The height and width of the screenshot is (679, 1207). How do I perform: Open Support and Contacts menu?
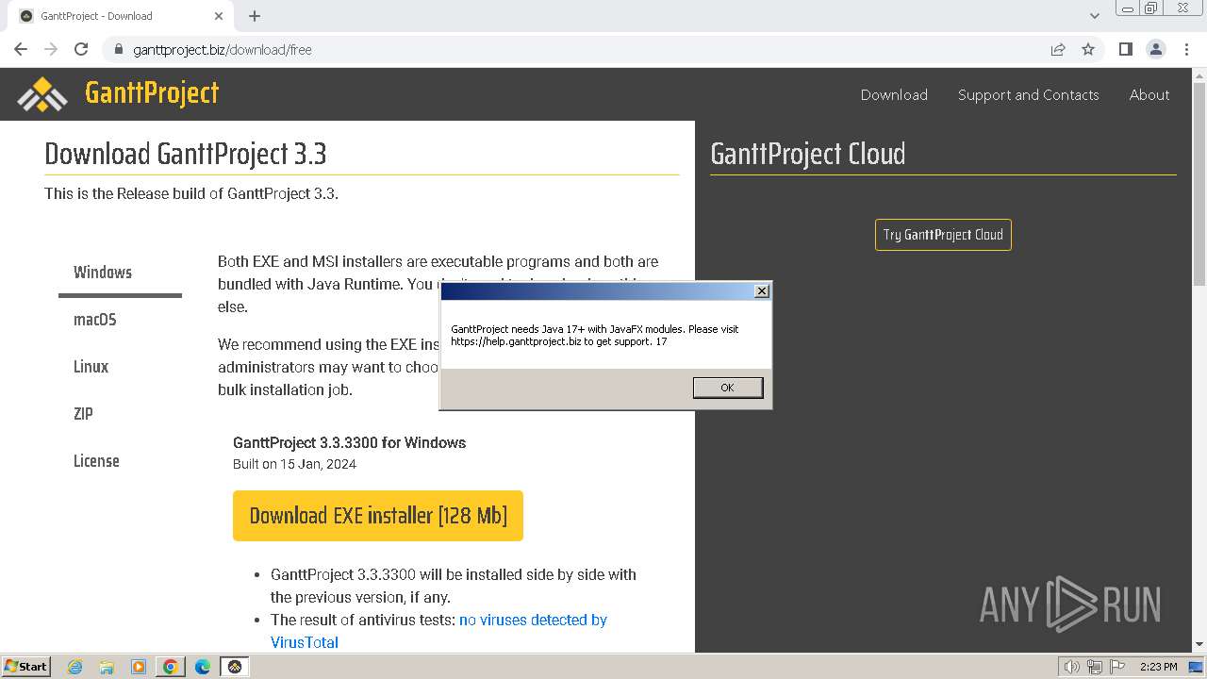coord(1028,95)
